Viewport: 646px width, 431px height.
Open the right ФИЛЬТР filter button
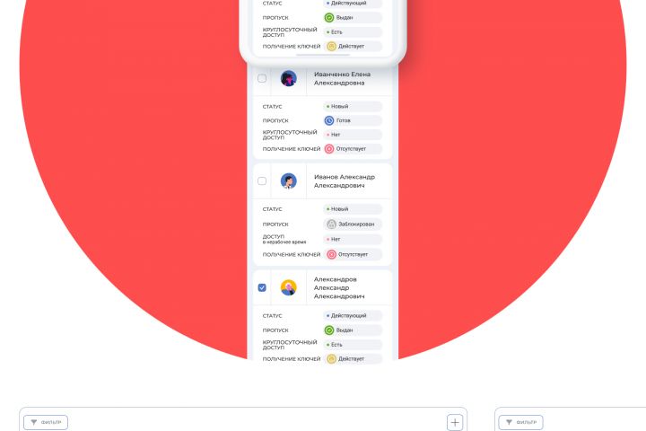point(520,422)
